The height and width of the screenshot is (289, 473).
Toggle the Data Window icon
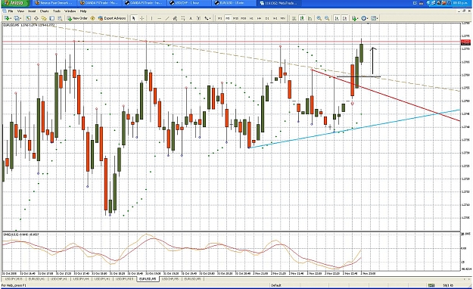click(x=36, y=18)
